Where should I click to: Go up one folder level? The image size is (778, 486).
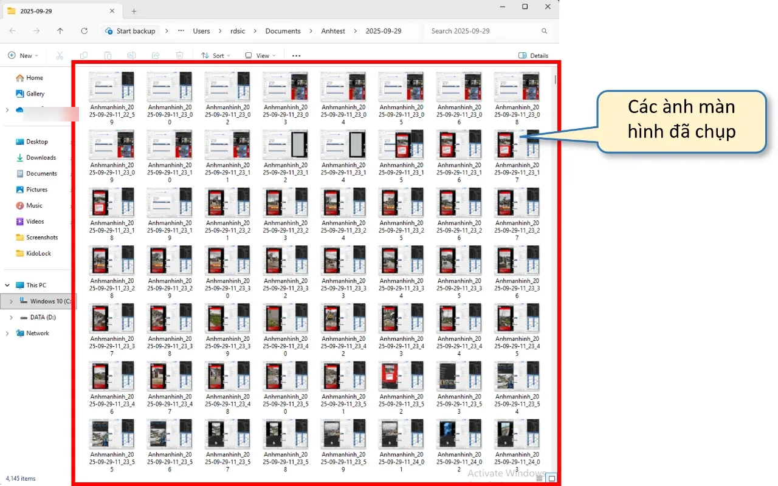pos(60,31)
